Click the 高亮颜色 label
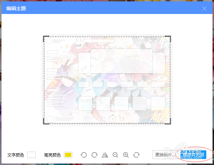214x165 pixels. pos(52,155)
